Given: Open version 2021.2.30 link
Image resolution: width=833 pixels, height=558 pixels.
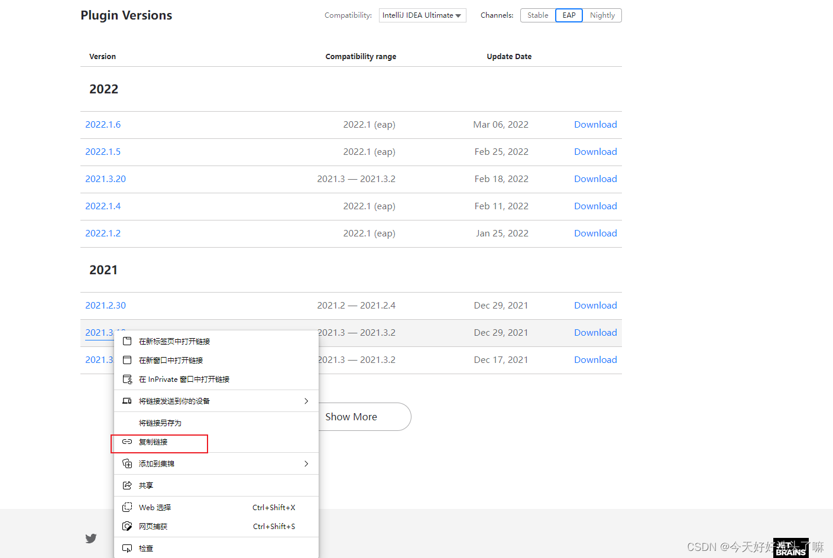Looking at the screenshot, I should pos(105,305).
